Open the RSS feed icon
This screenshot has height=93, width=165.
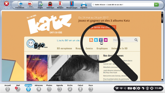click(91, 40)
